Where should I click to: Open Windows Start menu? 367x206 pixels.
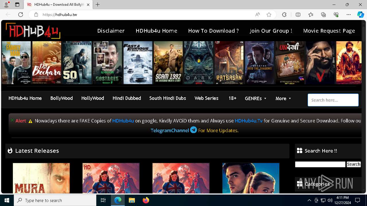click(7, 200)
